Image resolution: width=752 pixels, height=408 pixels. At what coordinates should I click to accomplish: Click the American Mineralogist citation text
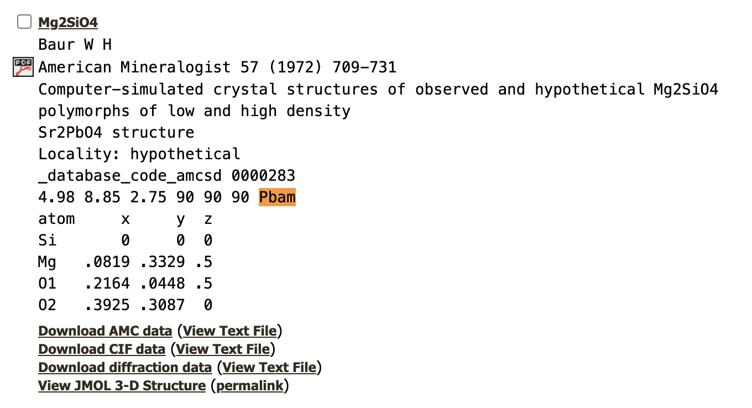[217, 67]
